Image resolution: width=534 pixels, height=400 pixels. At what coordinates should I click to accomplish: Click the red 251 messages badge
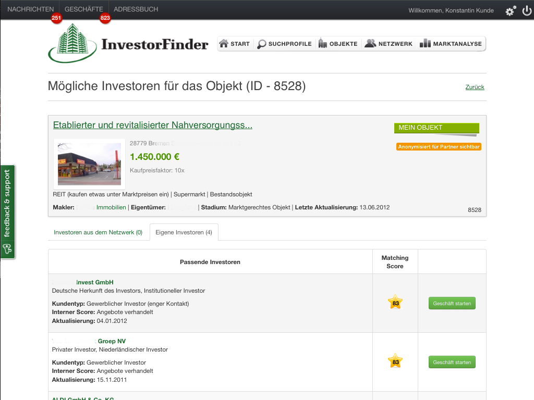tap(56, 18)
